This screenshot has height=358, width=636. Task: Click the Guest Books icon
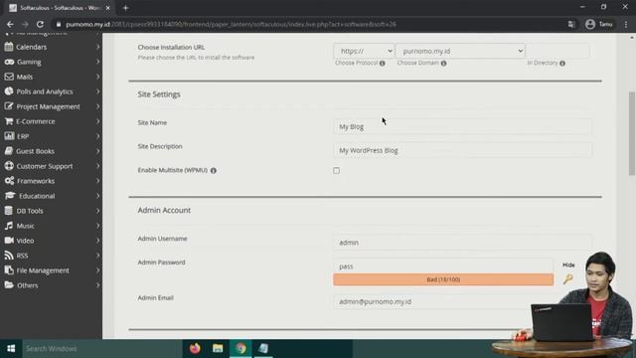(x=9, y=151)
